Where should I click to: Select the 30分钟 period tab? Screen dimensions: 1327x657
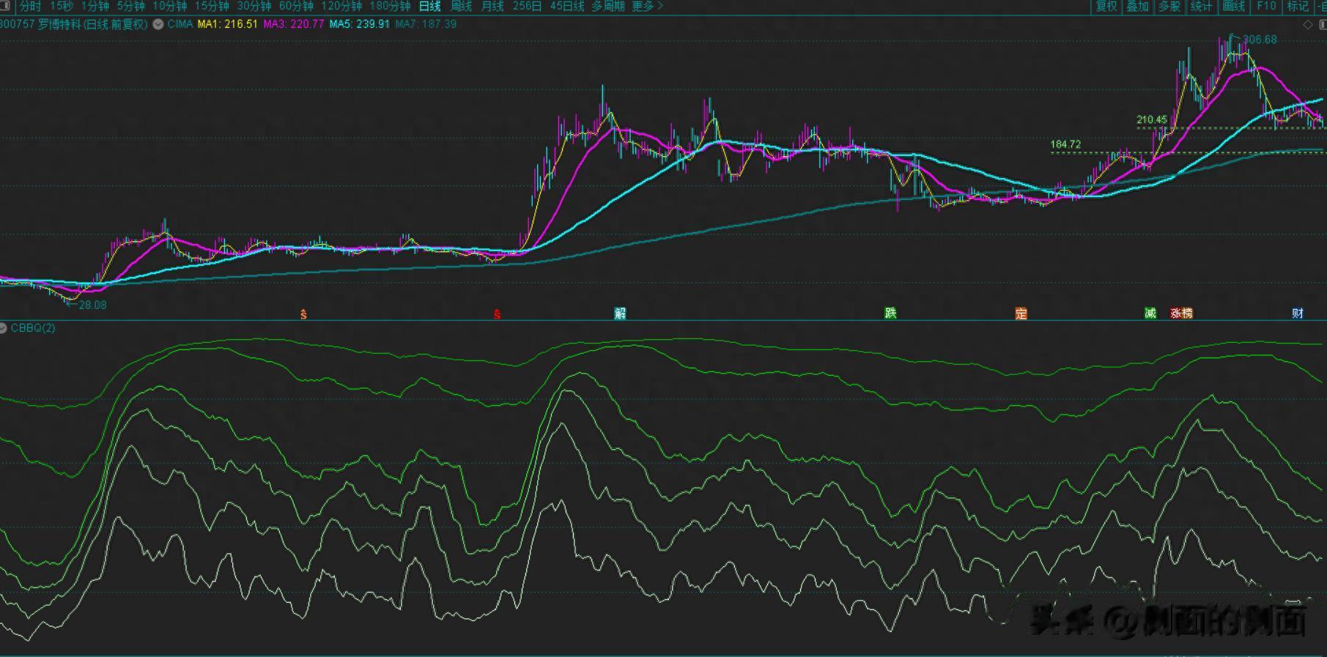click(x=254, y=6)
